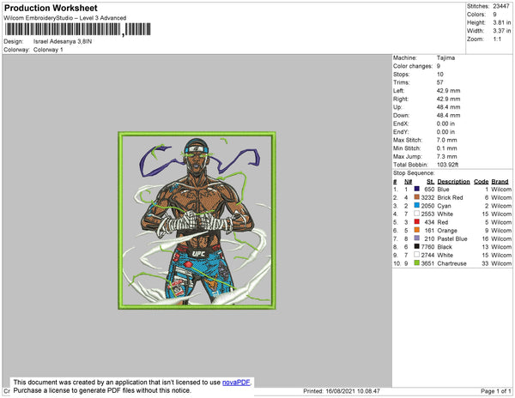Click the Total Bobbin value 103.92ft
This screenshot has height=398, width=515.
(447, 165)
